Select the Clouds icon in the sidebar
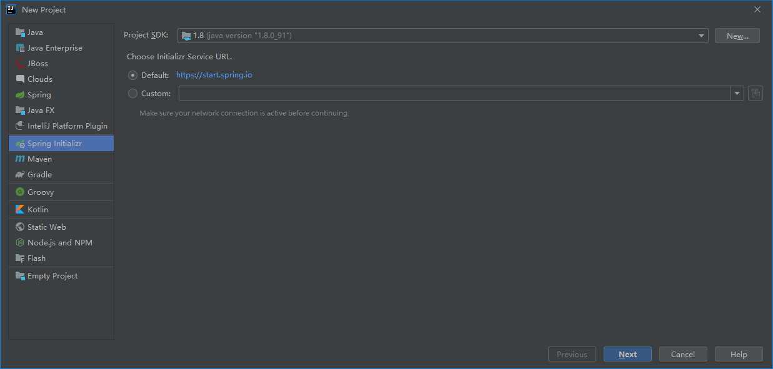773x369 pixels. 20,79
